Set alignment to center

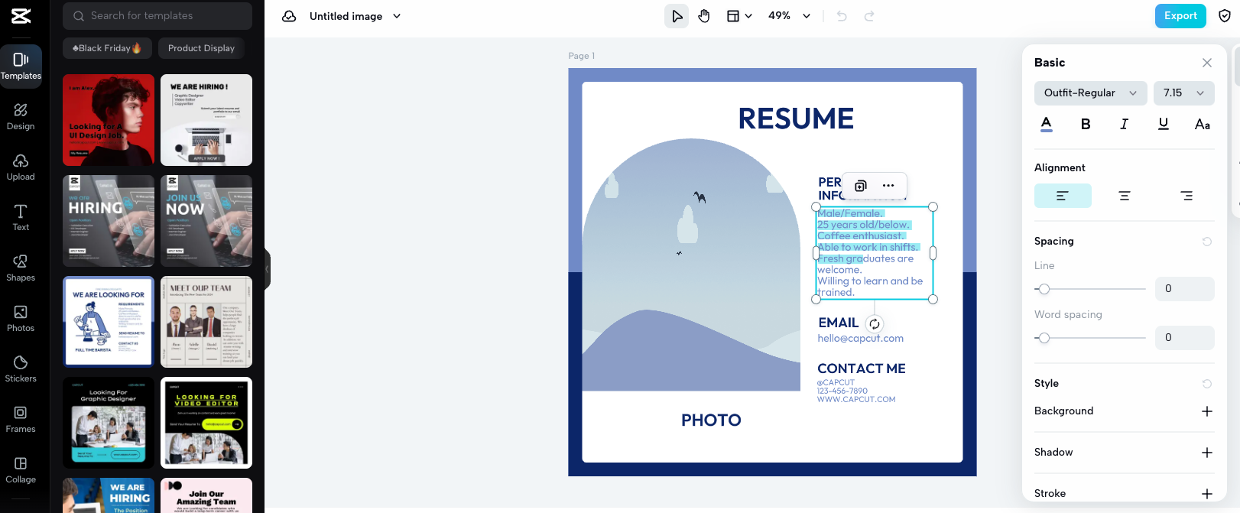point(1125,196)
